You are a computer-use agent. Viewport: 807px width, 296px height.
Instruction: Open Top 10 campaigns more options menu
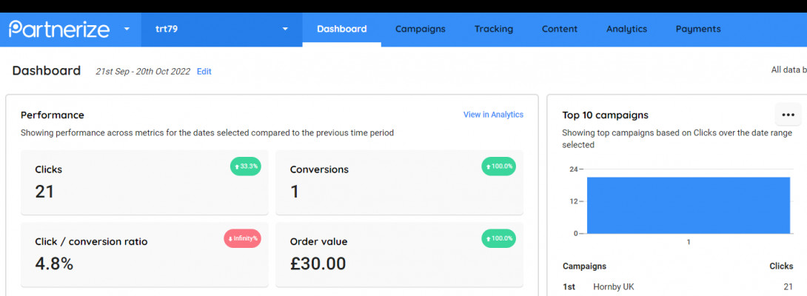788,115
